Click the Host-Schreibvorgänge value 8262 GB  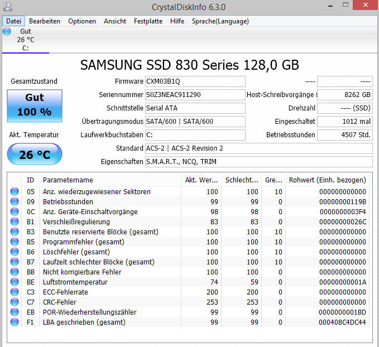(345, 95)
